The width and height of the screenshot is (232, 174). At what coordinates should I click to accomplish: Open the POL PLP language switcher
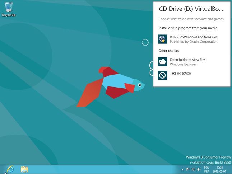point(207,169)
